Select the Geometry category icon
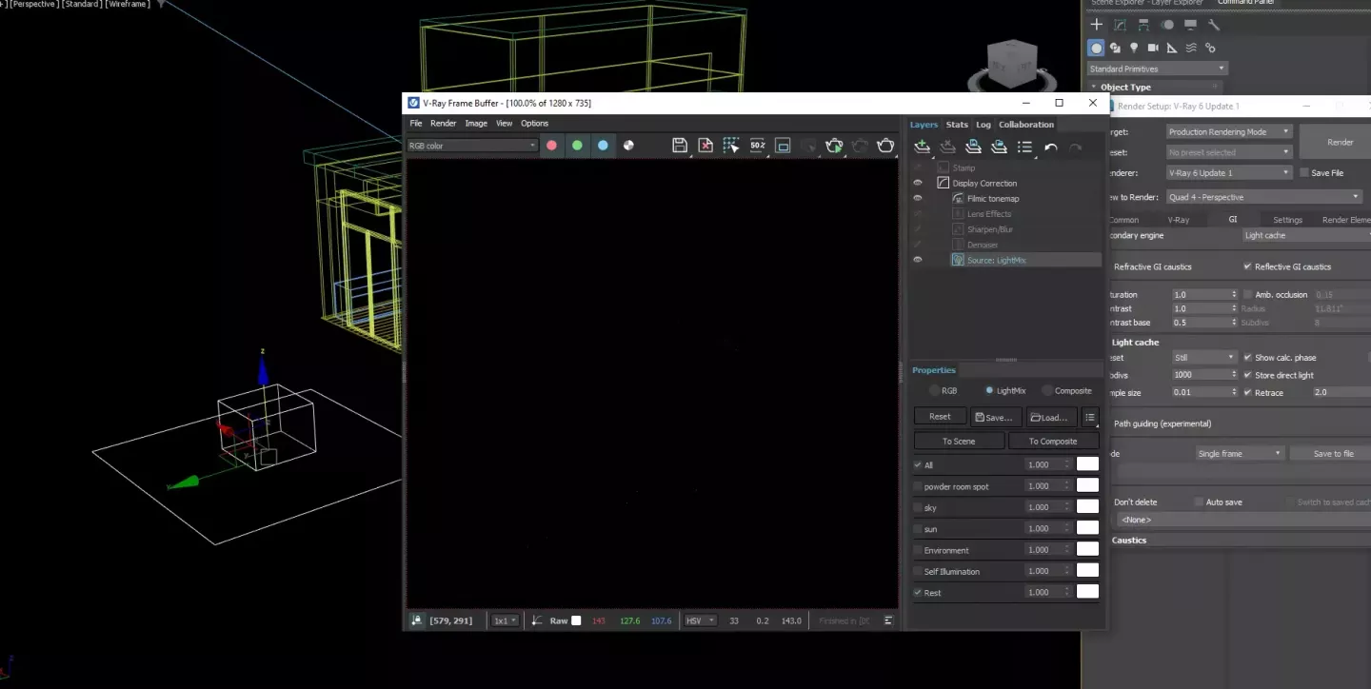Image resolution: width=1371 pixels, height=689 pixels. 1097,48
